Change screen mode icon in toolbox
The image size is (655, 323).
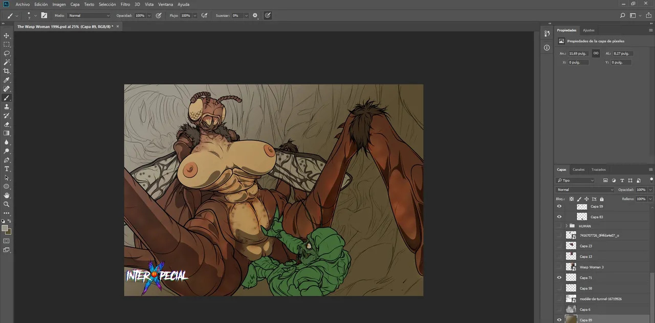click(x=7, y=250)
